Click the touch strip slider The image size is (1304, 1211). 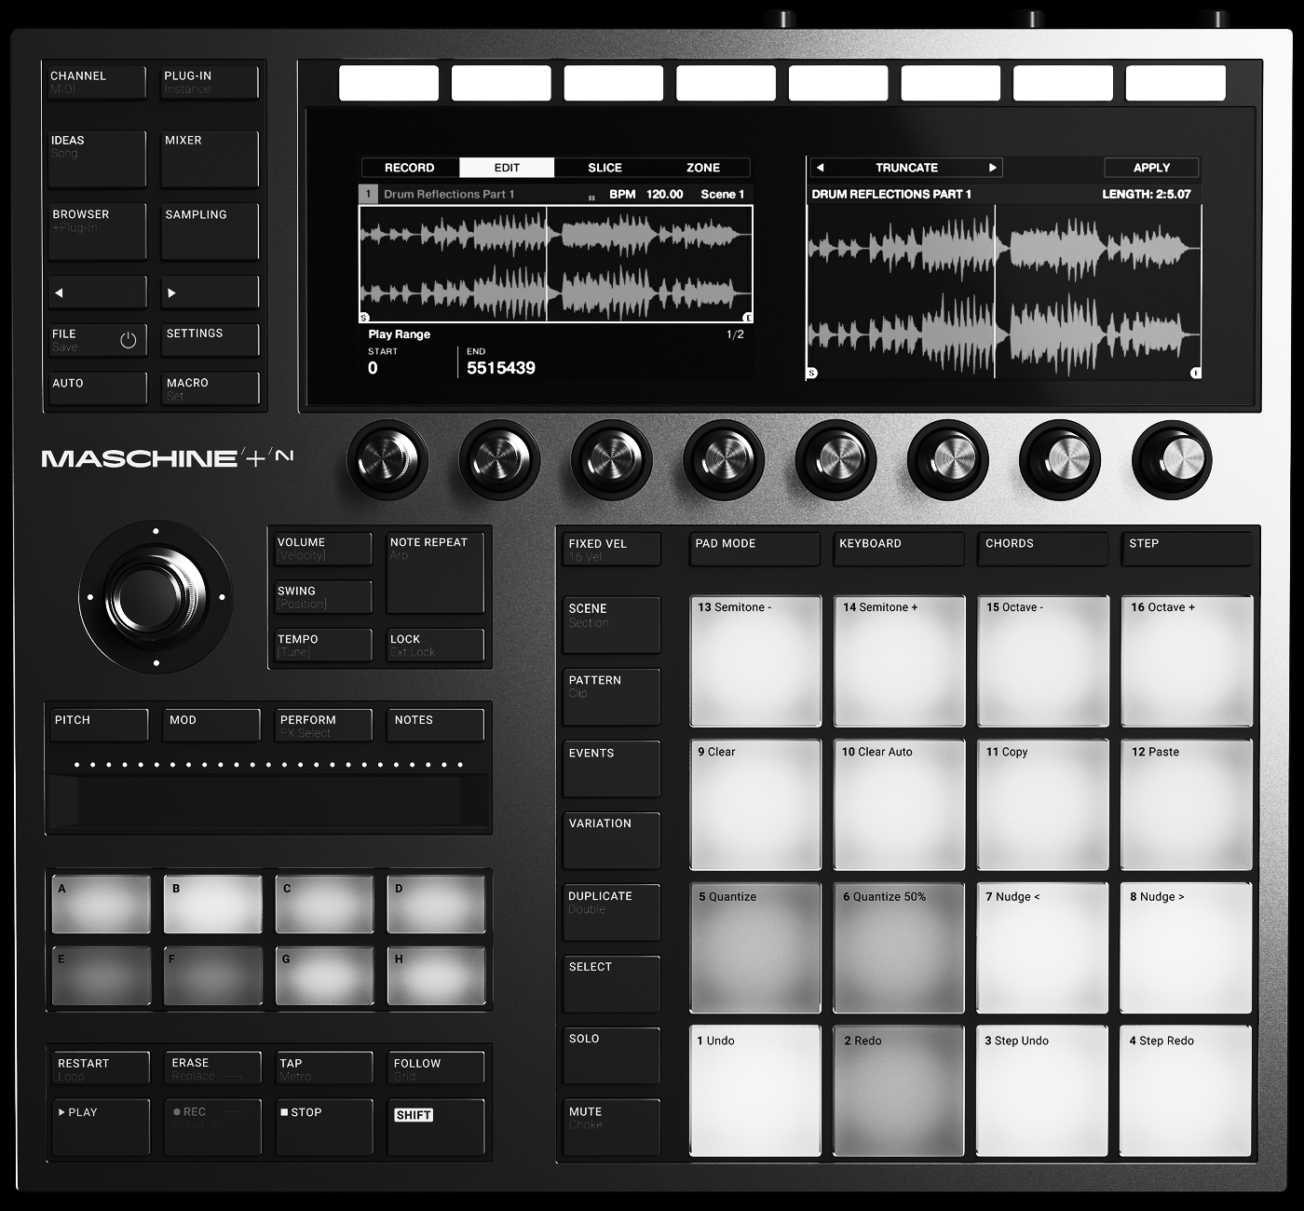268,800
